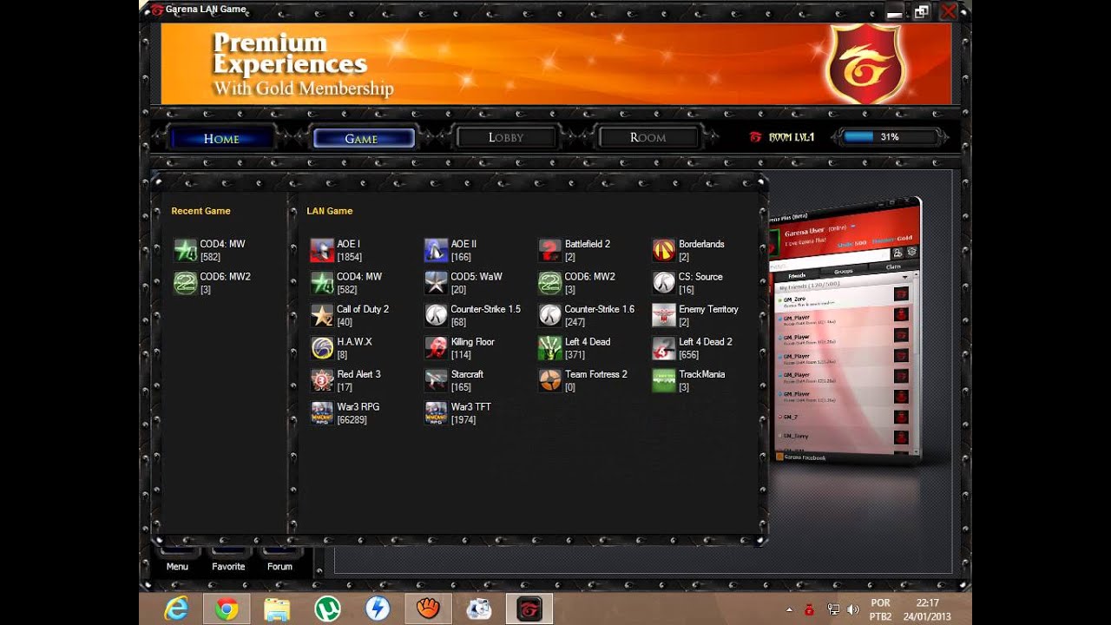Switch to the Room tab

pyautogui.click(x=648, y=137)
